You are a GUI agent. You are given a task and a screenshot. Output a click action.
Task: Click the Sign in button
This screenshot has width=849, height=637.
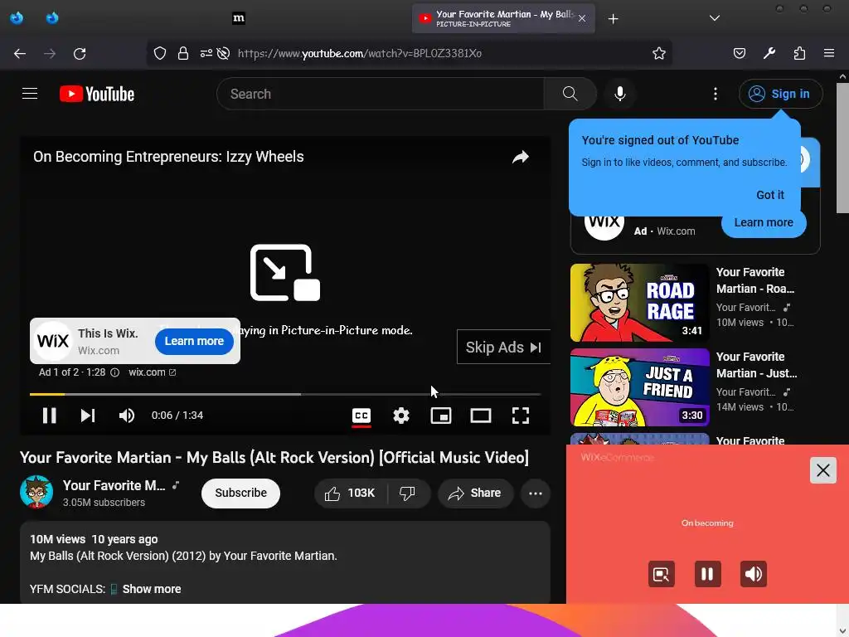(x=780, y=94)
